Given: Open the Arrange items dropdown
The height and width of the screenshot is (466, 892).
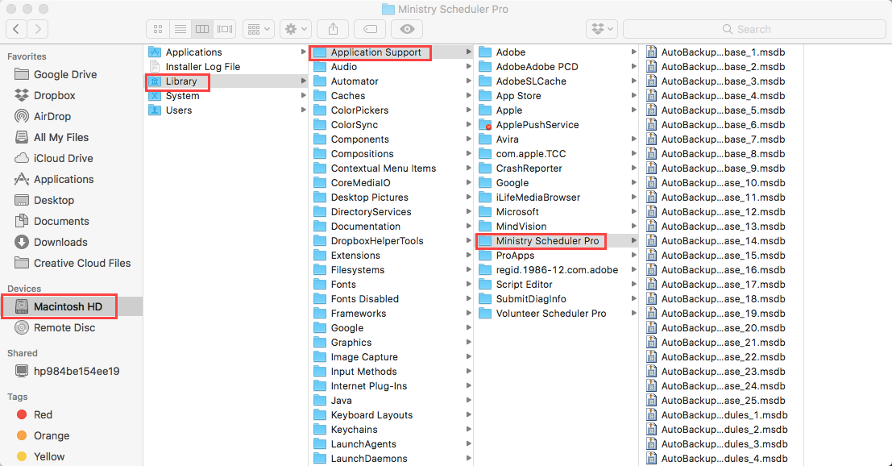Looking at the screenshot, I should [258, 29].
